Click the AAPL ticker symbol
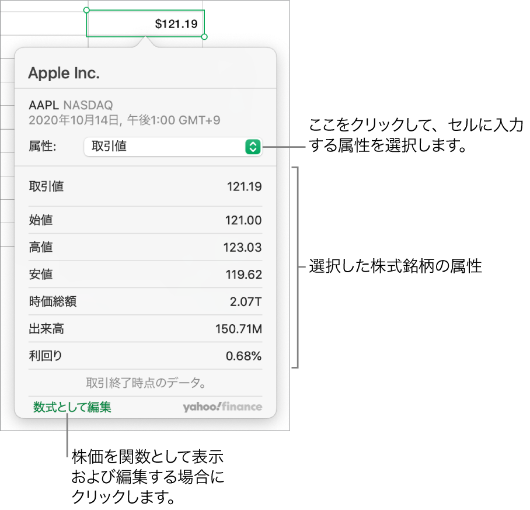 point(44,106)
